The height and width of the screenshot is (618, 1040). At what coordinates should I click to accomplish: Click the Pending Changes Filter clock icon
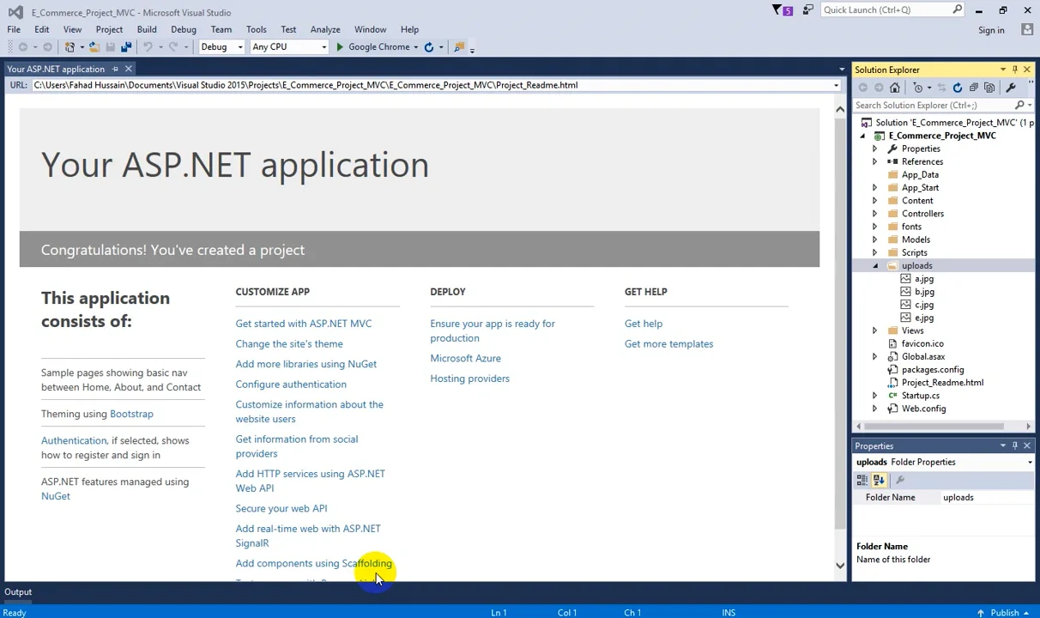[918, 88]
